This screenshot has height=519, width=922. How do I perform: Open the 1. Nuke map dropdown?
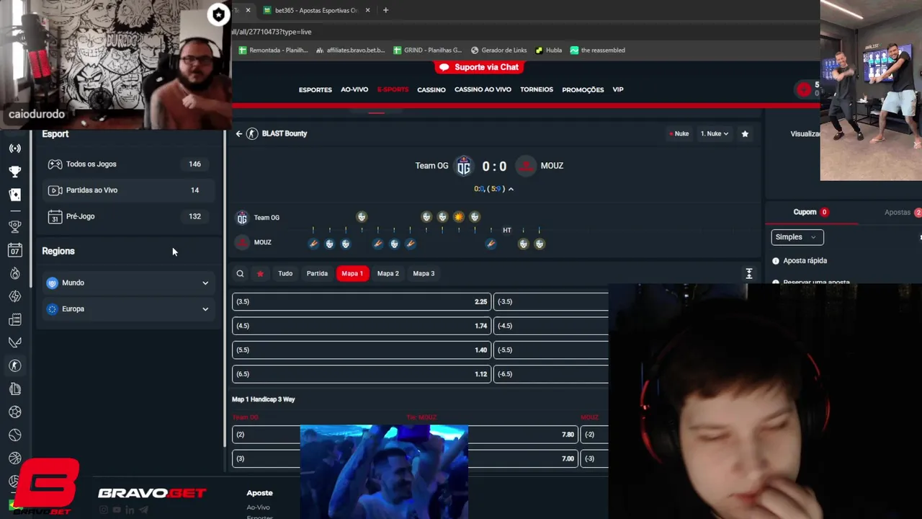(714, 133)
